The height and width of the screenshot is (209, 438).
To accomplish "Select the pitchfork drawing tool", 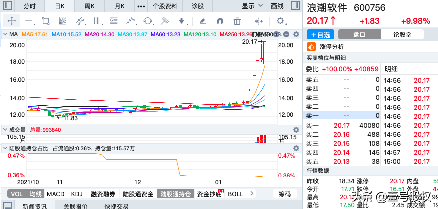I will [x=165, y=21].
